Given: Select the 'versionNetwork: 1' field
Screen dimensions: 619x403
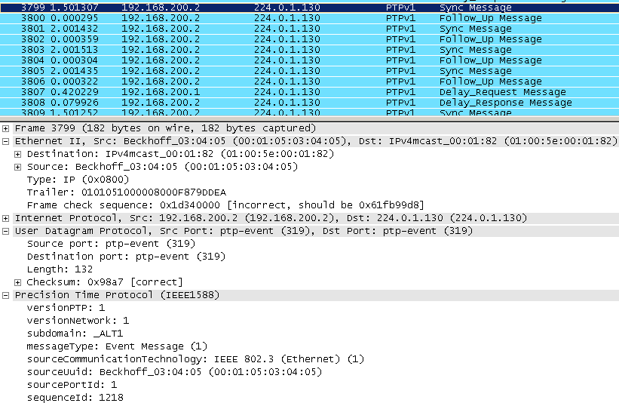Looking at the screenshot, I should click(x=78, y=321).
